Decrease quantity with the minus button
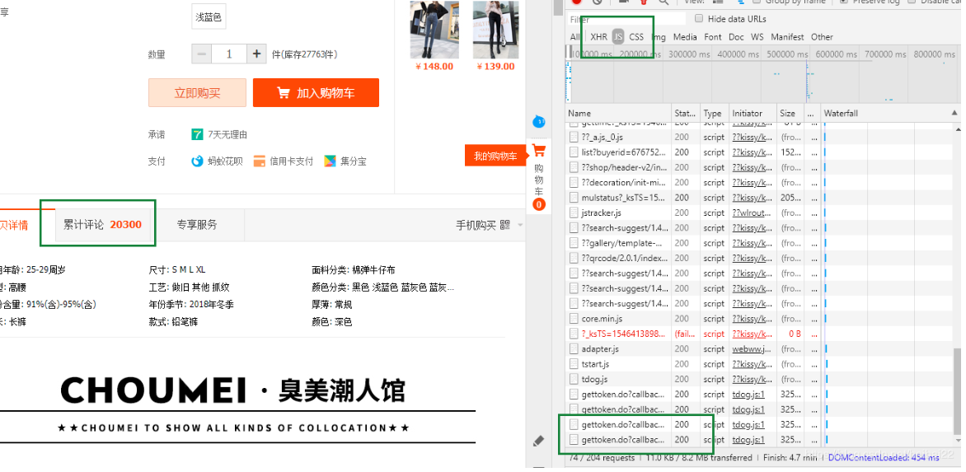This screenshot has height=472, width=966. 202,54
